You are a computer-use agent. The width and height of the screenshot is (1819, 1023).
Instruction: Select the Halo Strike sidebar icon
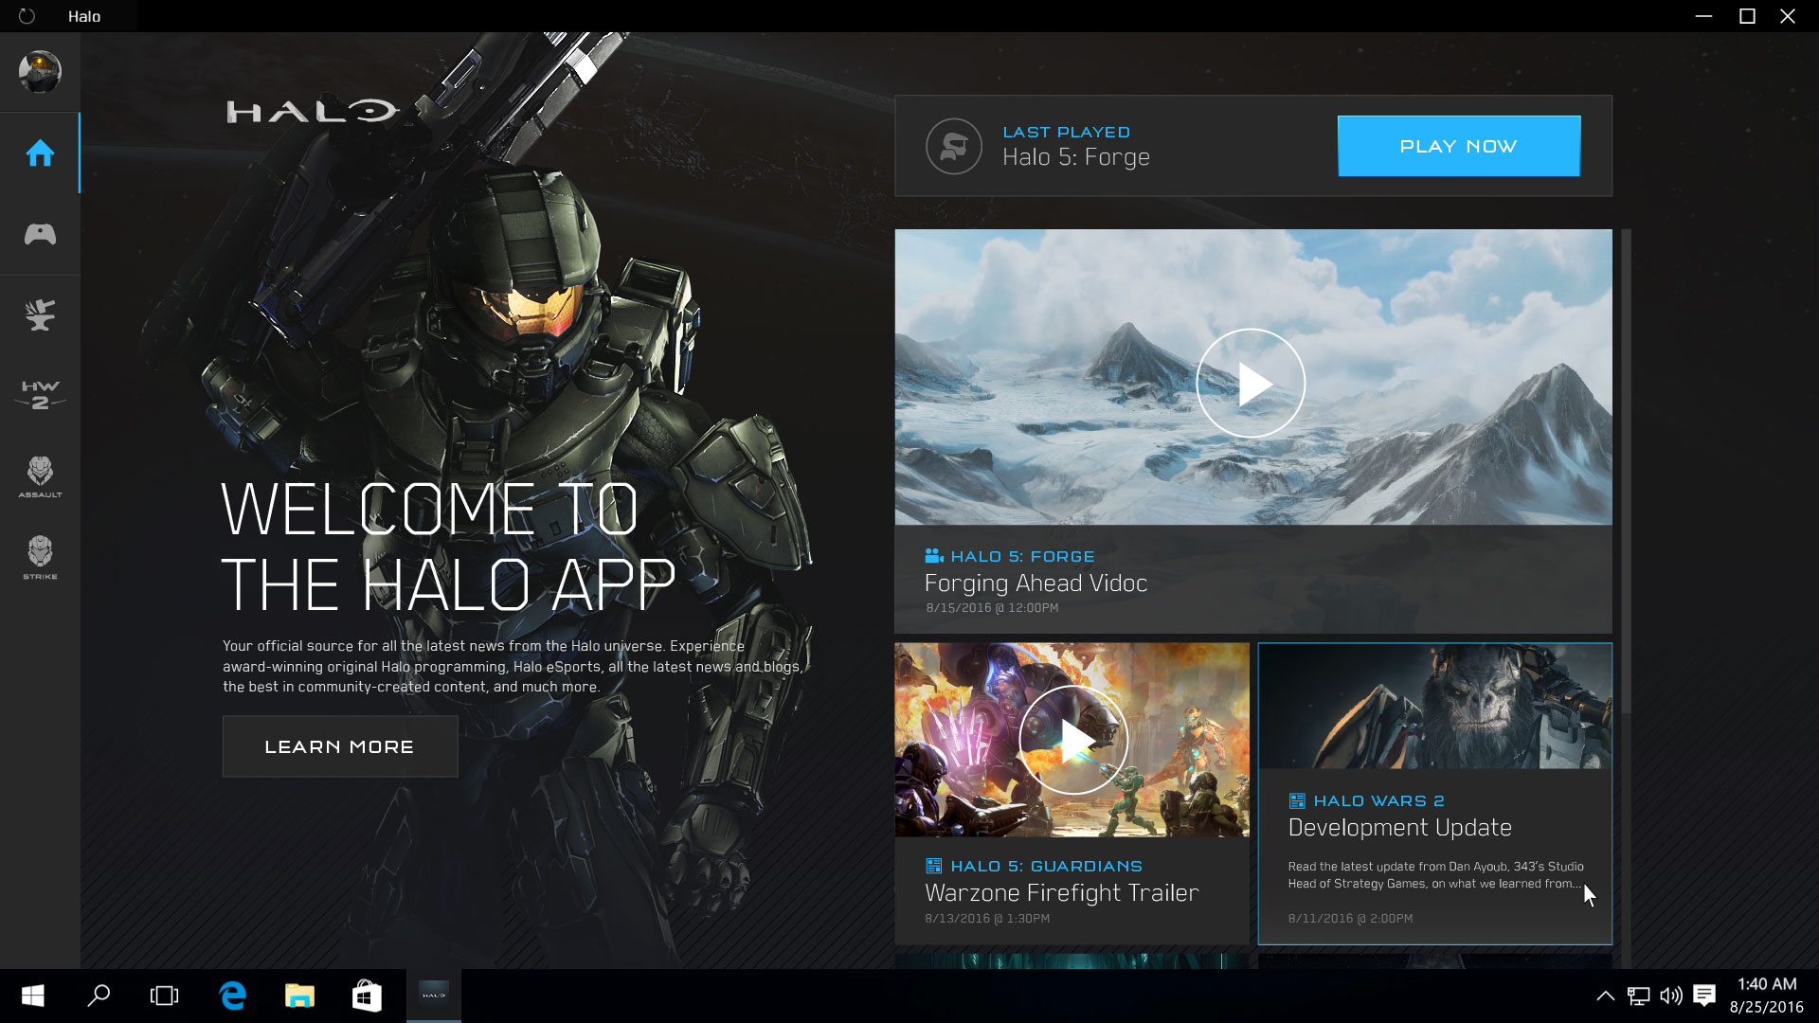tap(39, 558)
